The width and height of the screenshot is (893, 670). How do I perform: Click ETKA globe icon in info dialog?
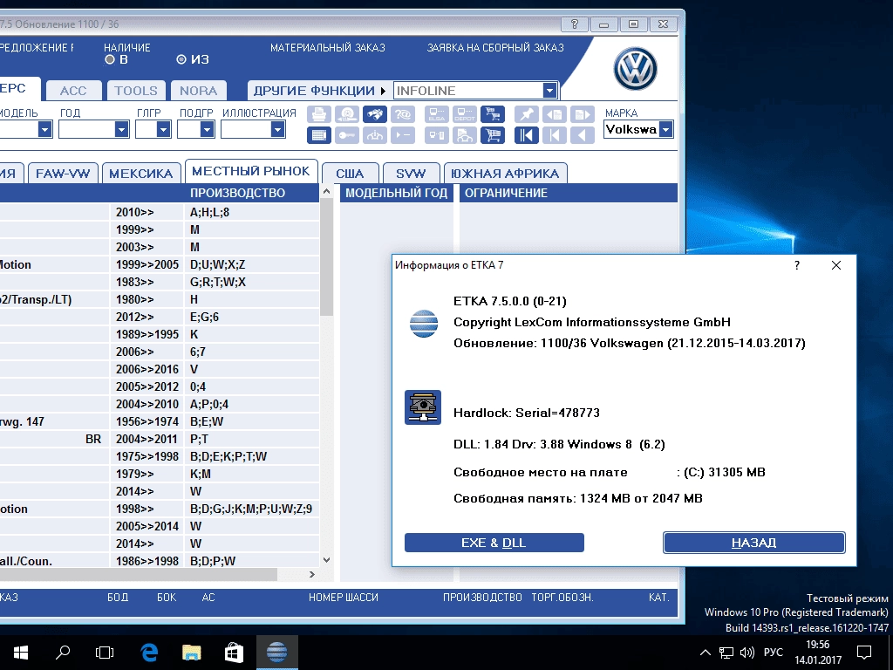coord(424,324)
